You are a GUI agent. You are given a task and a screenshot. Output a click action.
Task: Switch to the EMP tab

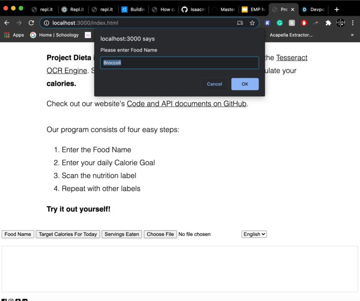(x=254, y=9)
